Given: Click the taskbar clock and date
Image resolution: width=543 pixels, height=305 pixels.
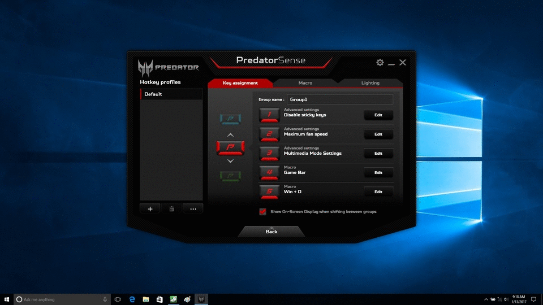Looking at the screenshot, I should pos(519,299).
